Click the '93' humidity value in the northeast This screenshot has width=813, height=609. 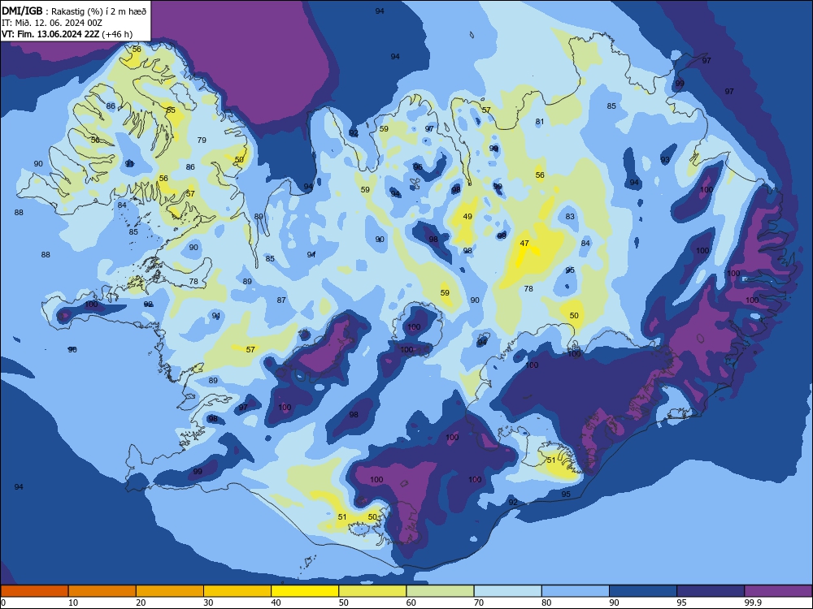pyautogui.click(x=665, y=160)
